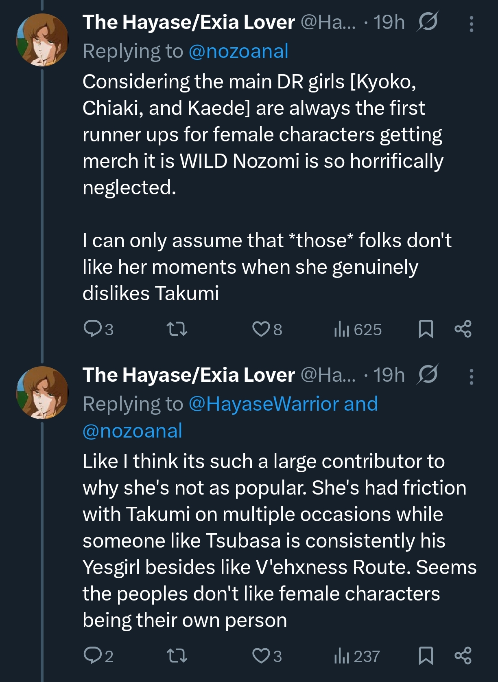Viewport: 498px width, 682px height.
Task: Bookmark the first tweet
Action: [426, 329]
